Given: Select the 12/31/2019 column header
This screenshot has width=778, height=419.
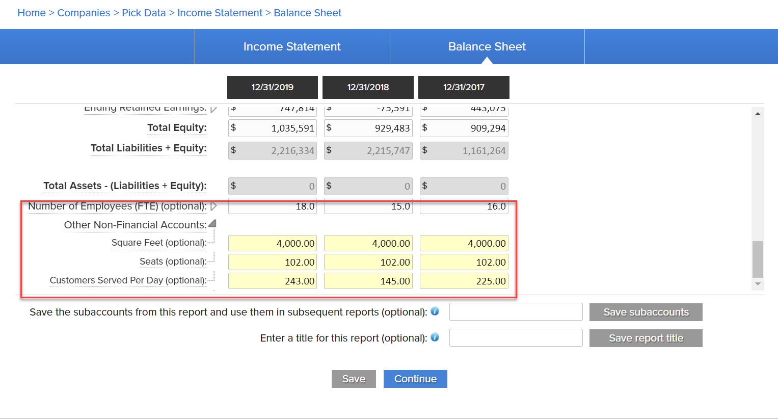Looking at the screenshot, I should pyautogui.click(x=273, y=87).
